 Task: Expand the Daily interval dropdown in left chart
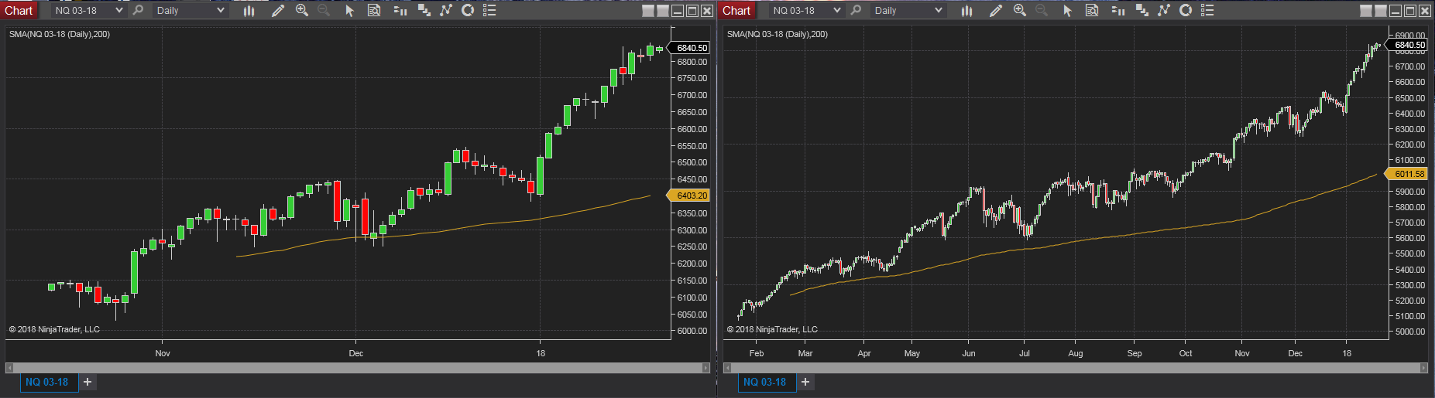point(221,10)
